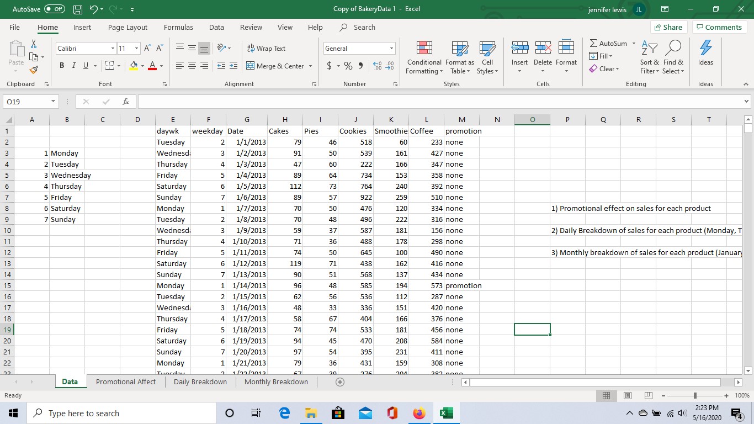The width and height of the screenshot is (754, 424).
Task: Open the Font size dropdown
Action: pos(136,48)
